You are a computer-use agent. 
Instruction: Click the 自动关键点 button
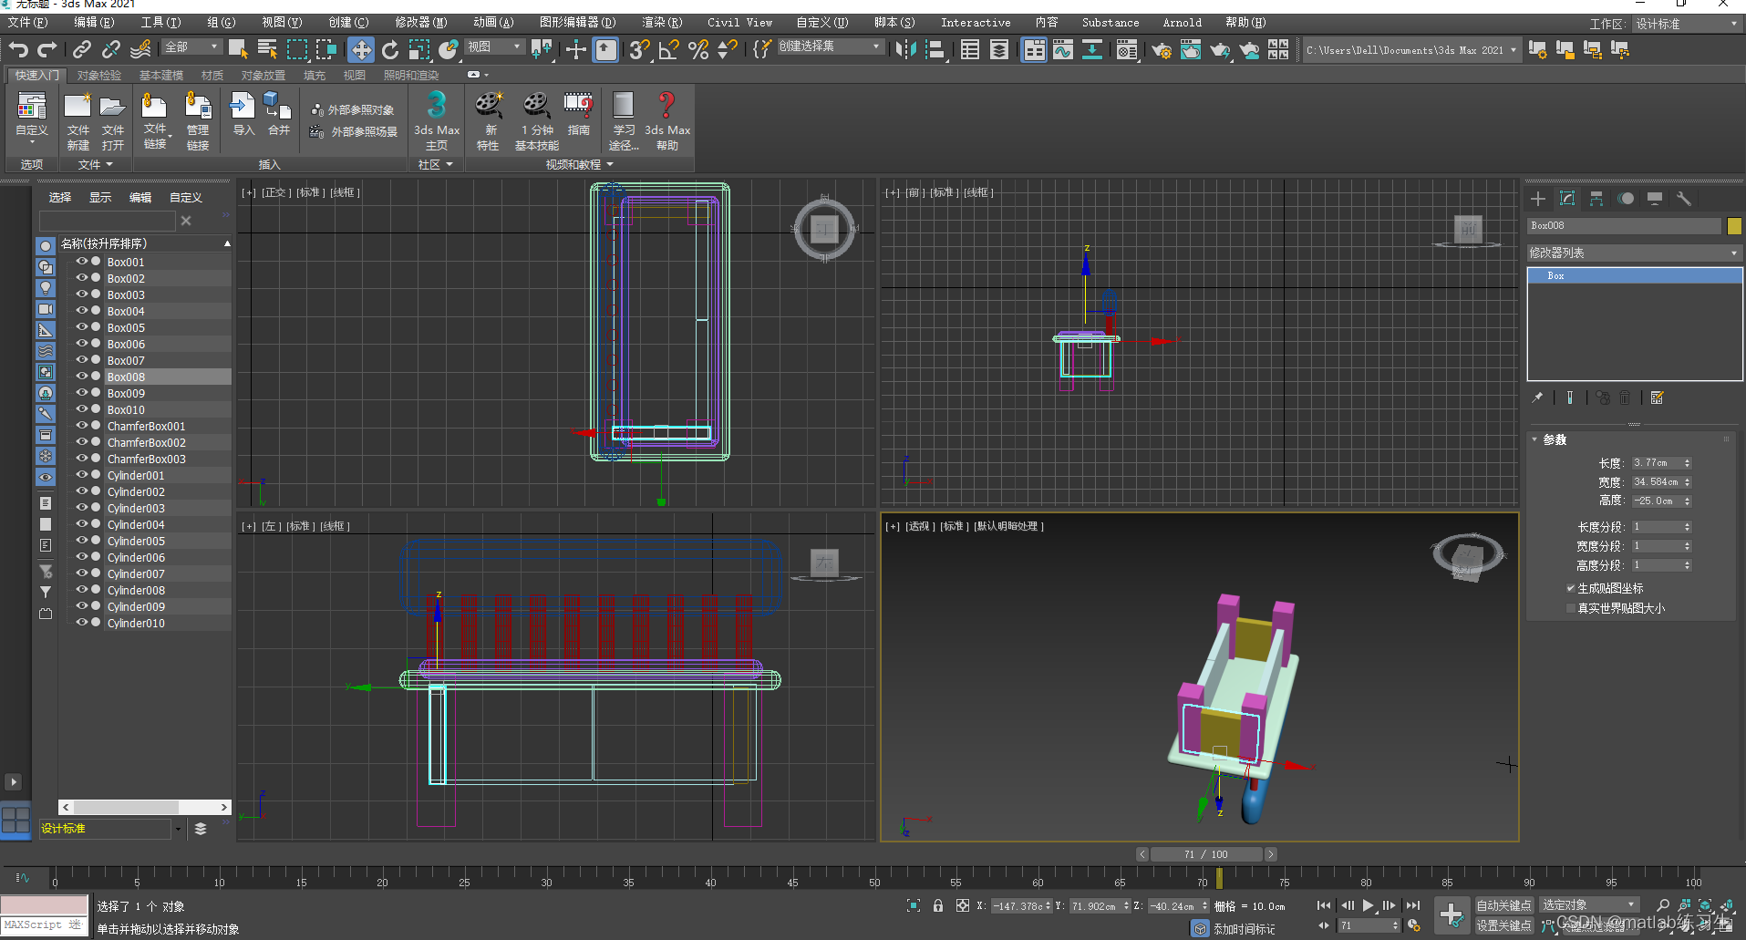tap(1503, 905)
